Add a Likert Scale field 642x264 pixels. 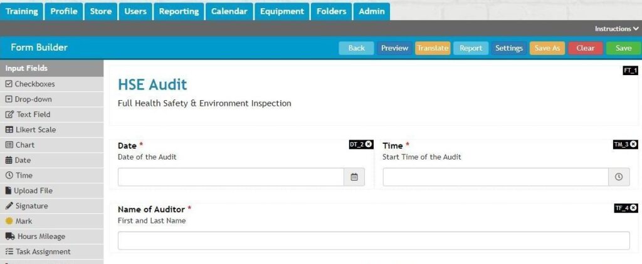coord(35,130)
